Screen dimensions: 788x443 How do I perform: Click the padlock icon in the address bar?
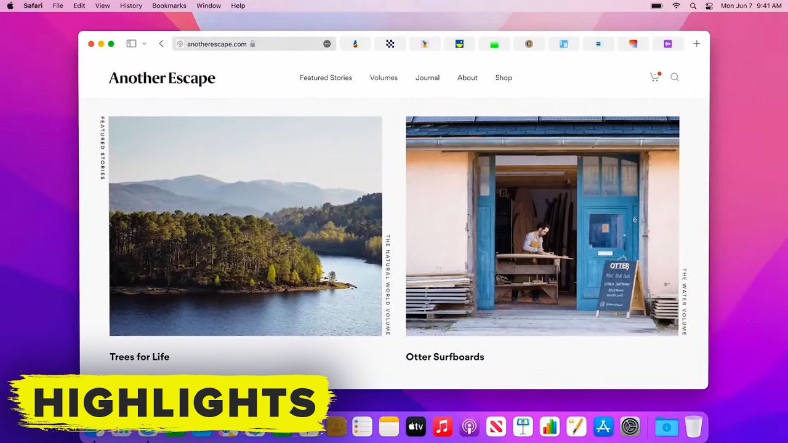click(x=252, y=44)
